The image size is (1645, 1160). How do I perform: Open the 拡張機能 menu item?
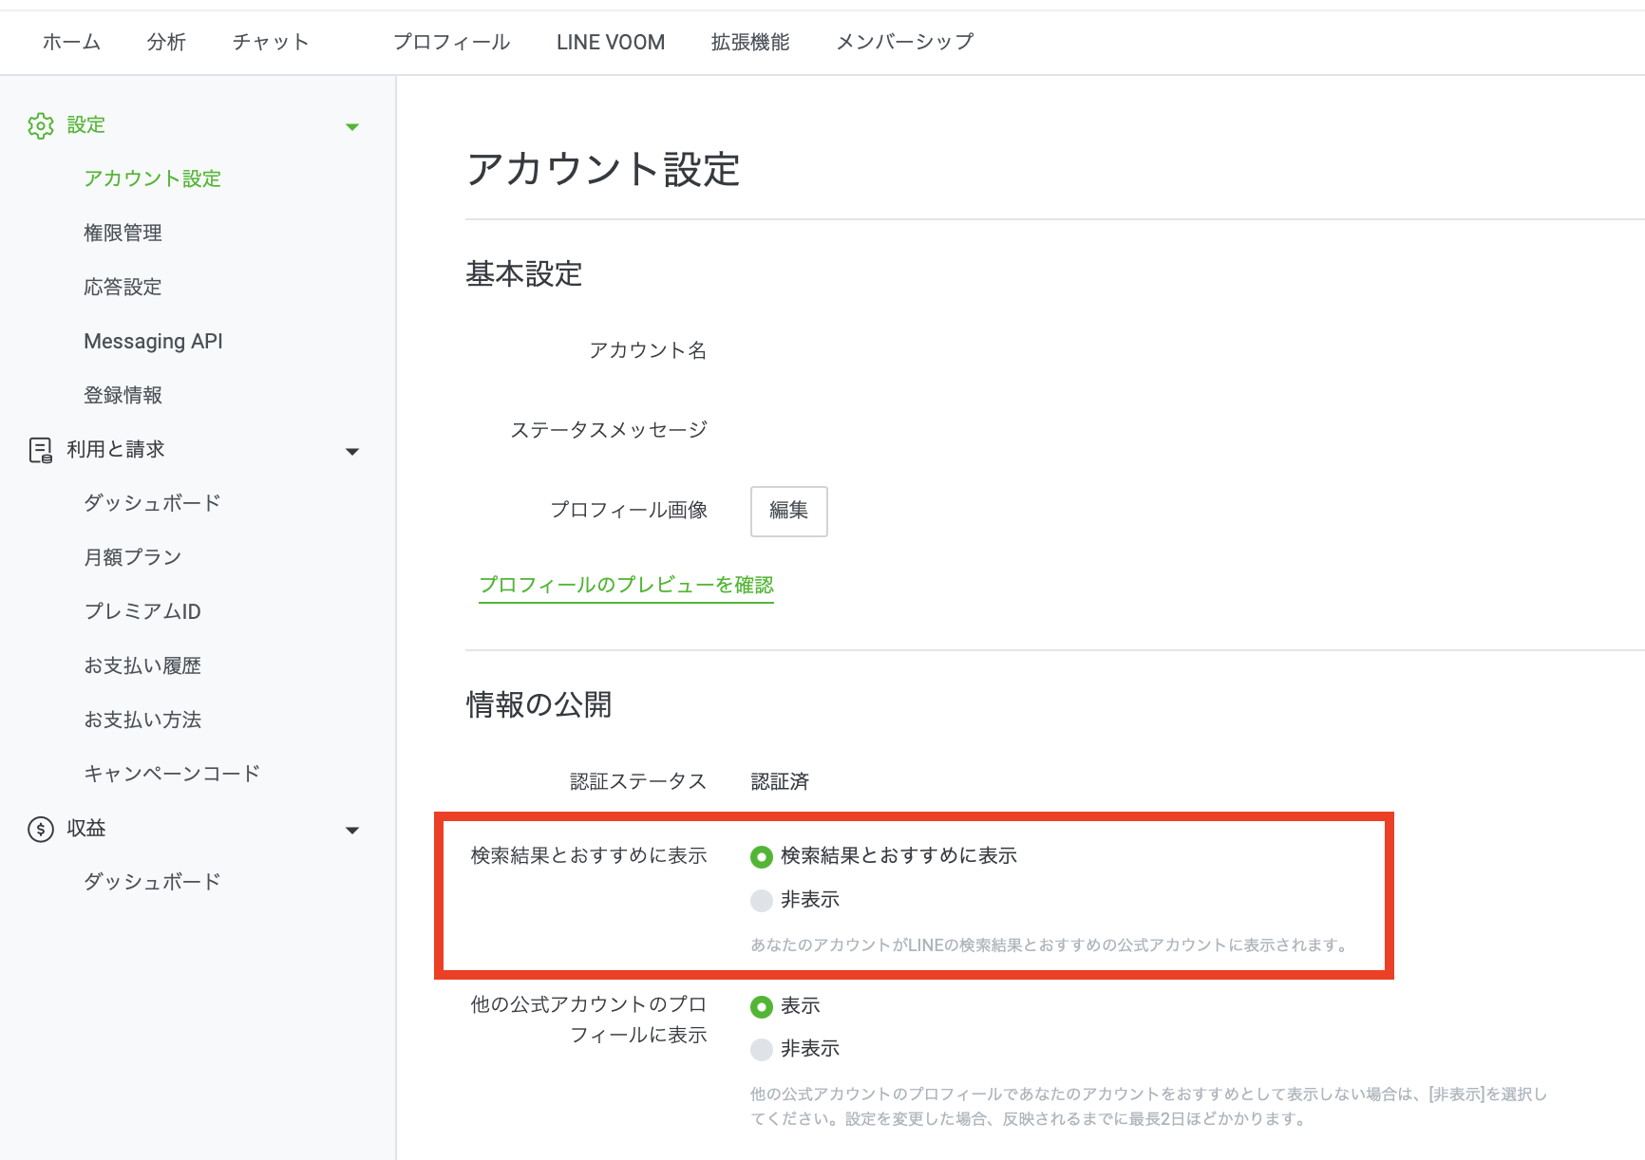[x=749, y=42]
